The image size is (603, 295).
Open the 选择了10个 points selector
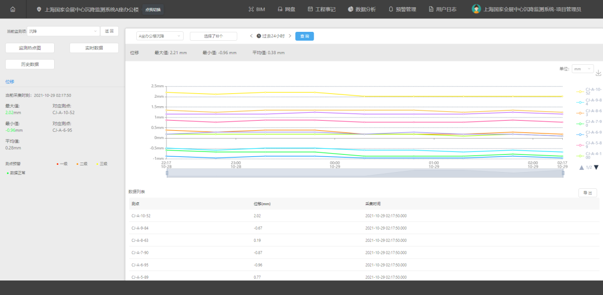[213, 36]
